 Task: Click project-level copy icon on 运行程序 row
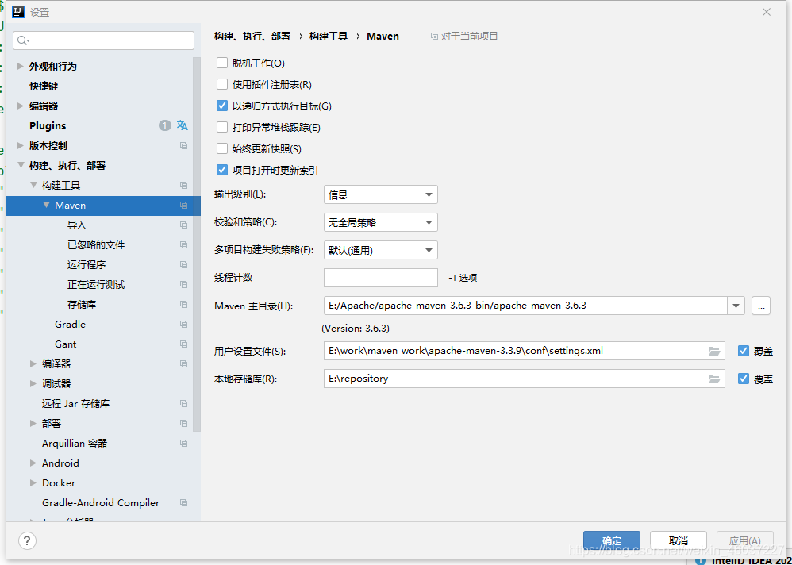click(x=183, y=264)
